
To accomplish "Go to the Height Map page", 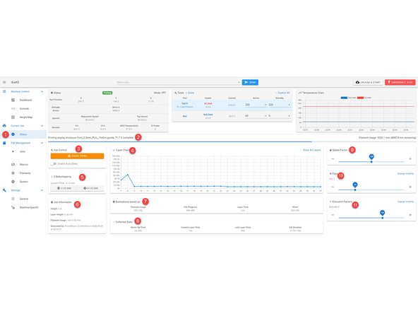I will coord(26,117).
